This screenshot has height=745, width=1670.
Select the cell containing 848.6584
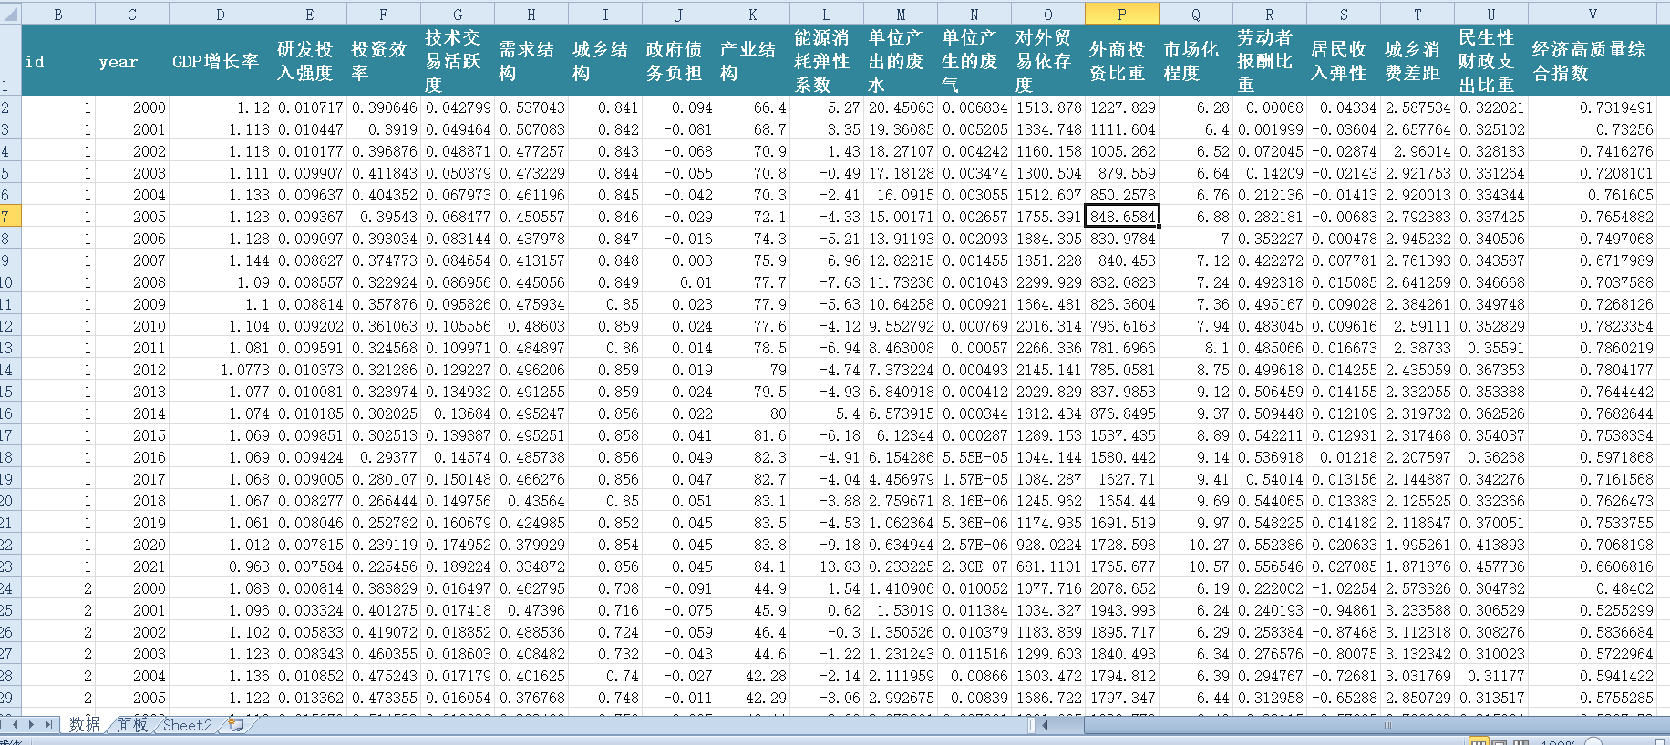pos(1122,217)
